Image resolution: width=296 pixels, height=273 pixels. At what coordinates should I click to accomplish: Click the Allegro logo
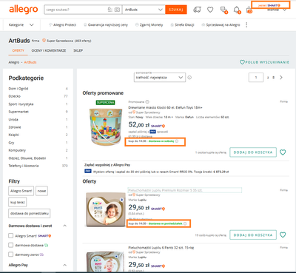point(24,10)
